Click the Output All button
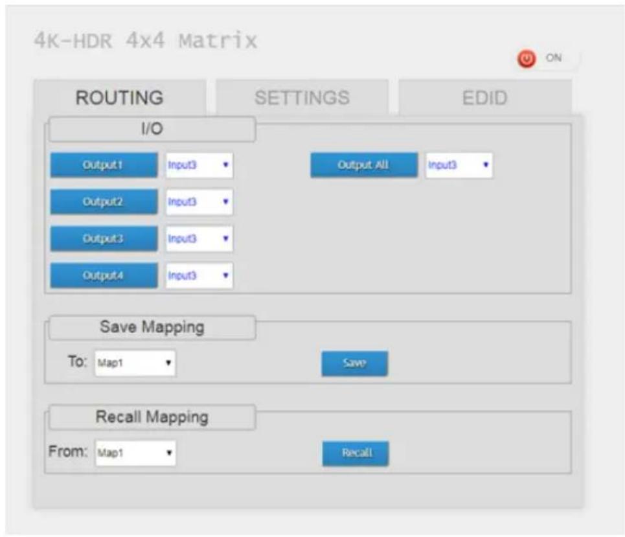The width and height of the screenshot is (625, 537). [364, 165]
